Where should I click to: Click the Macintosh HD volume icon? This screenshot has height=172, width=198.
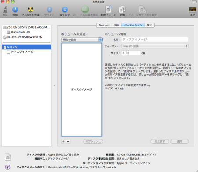coord(8,32)
